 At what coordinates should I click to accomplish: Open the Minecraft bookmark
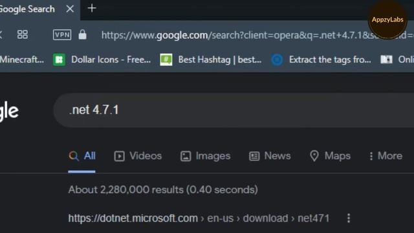(x=22, y=60)
